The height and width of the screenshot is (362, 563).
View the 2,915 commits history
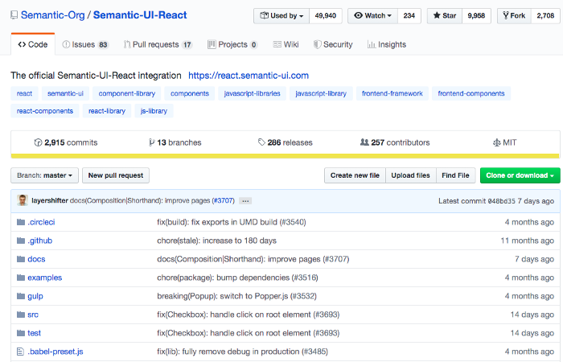pos(66,142)
